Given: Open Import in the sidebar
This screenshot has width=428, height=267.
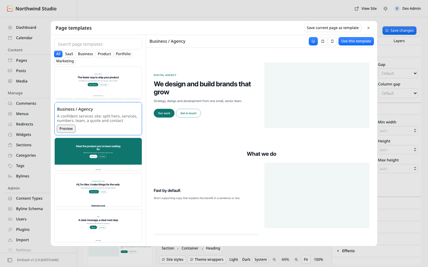Looking at the screenshot, I should point(23,240).
